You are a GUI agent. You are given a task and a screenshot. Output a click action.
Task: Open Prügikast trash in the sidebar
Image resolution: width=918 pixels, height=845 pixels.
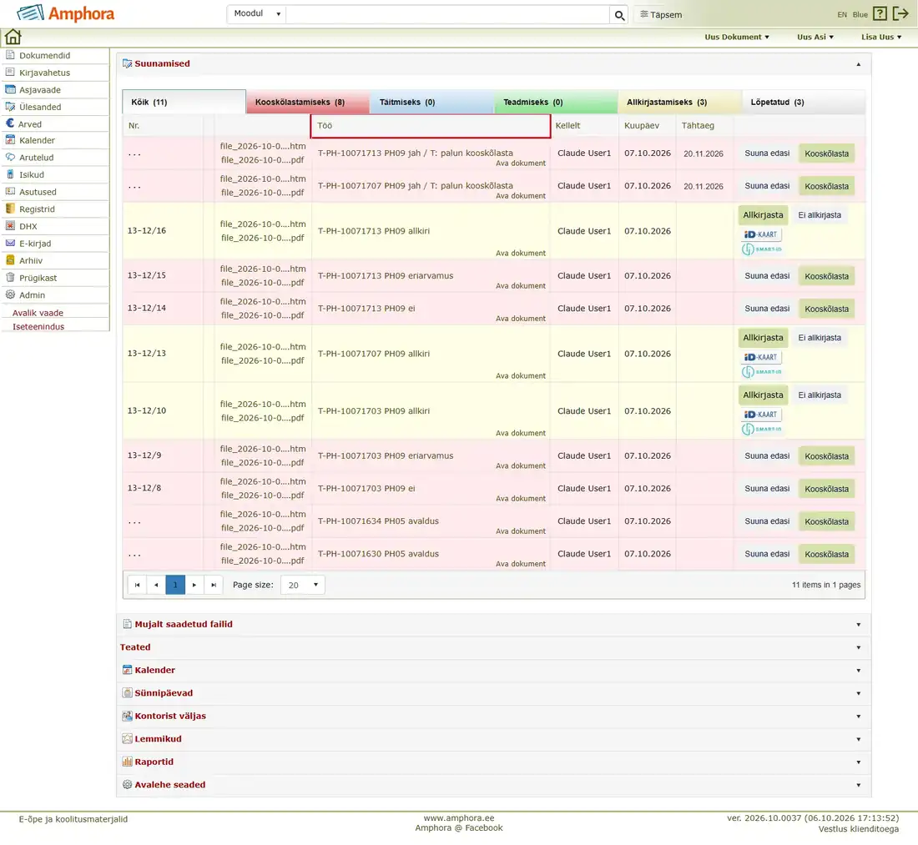[38, 278]
